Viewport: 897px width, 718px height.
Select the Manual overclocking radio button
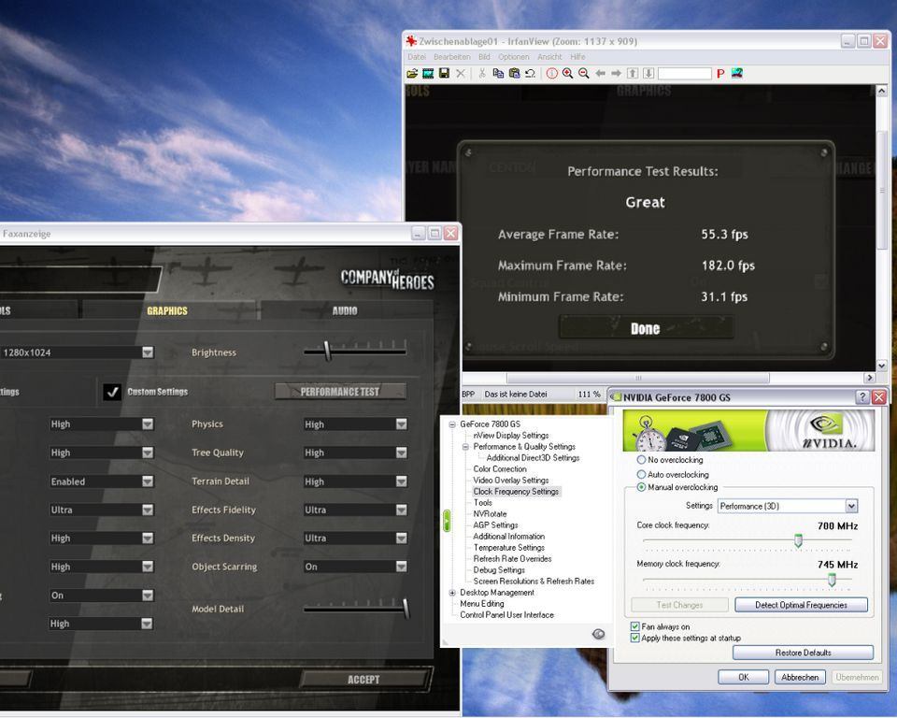641,487
